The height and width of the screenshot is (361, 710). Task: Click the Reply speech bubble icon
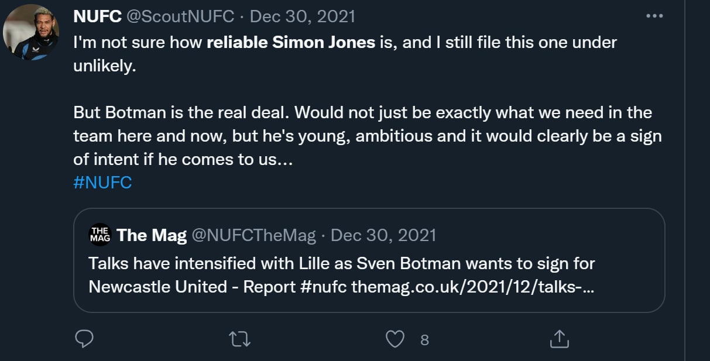pos(85,338)
